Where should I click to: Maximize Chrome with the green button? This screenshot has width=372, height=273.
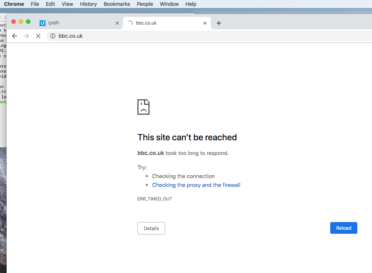click(28, 22)
